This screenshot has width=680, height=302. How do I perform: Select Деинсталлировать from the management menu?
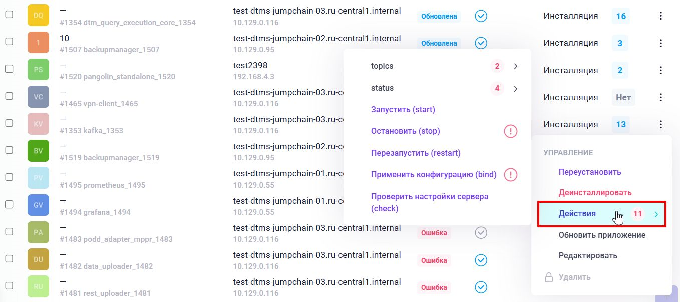595,193
